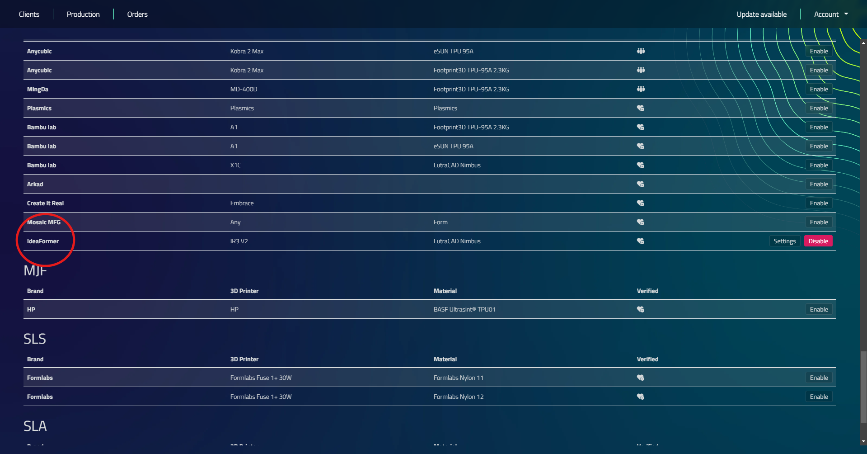Enable Bambu lab A1 eSUN TPU 95A profile
Image resolution: width=867 pixels, height=454 pixels.
(x=819, y=146)
